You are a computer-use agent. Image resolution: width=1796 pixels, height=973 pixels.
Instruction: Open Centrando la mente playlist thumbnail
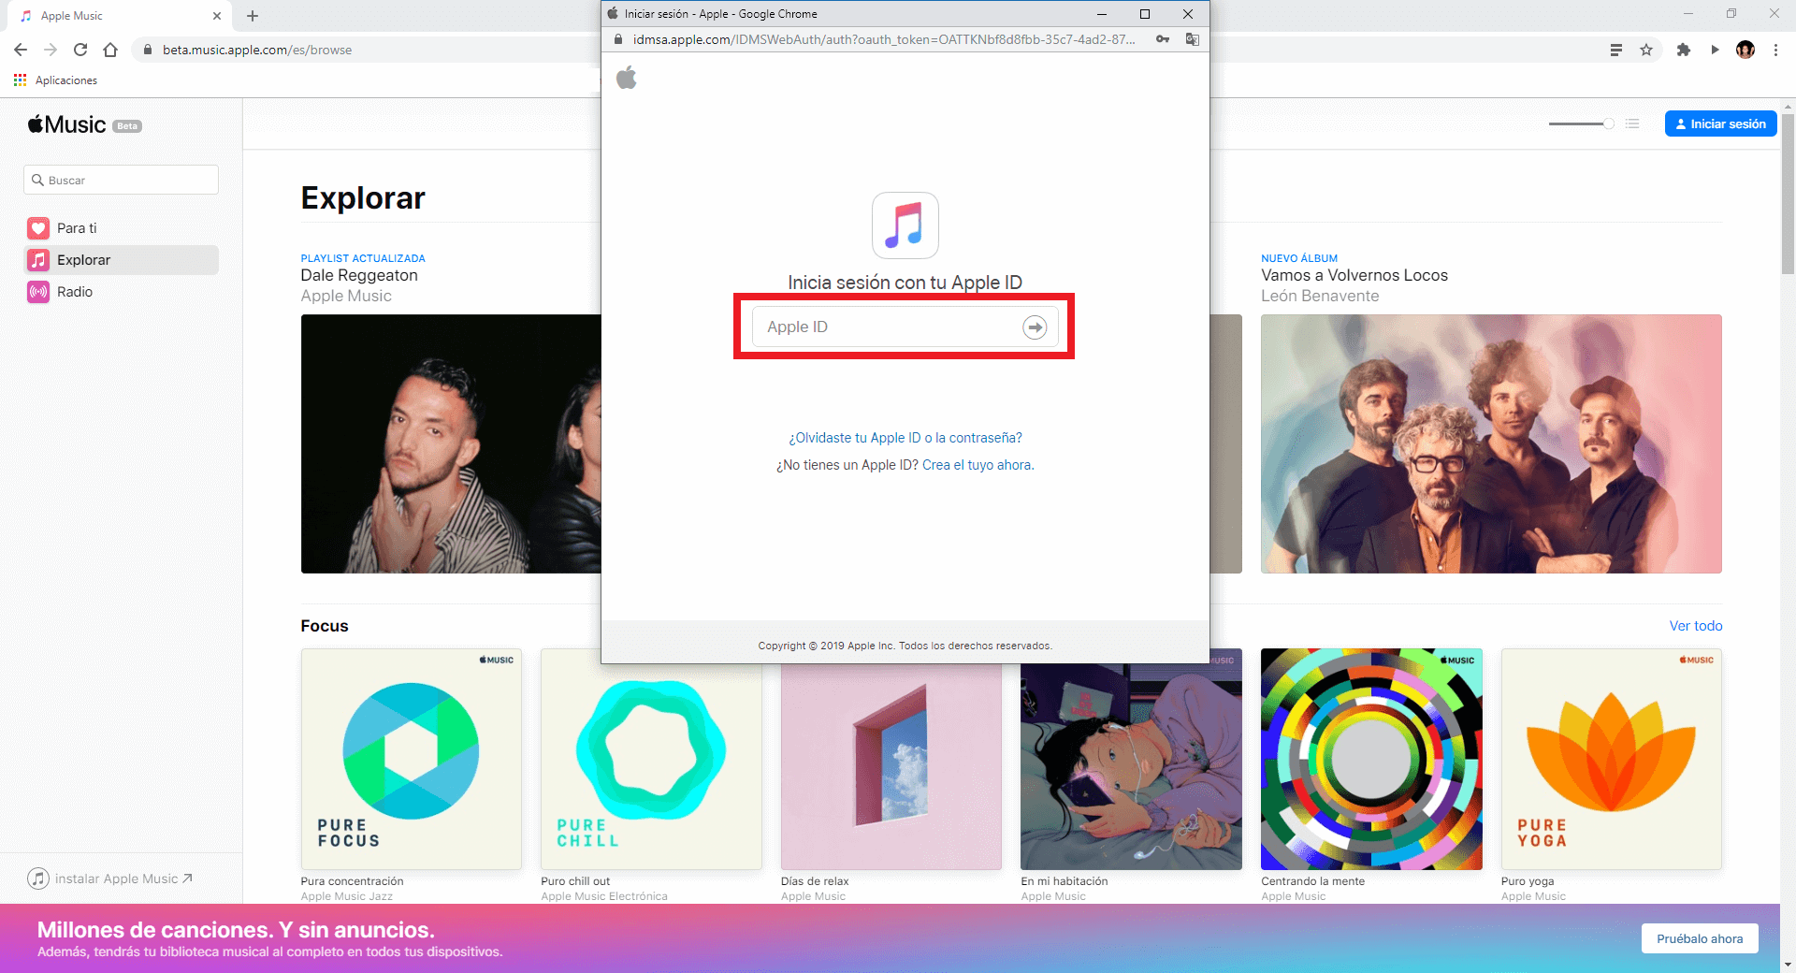click(x=1371, y=759)
